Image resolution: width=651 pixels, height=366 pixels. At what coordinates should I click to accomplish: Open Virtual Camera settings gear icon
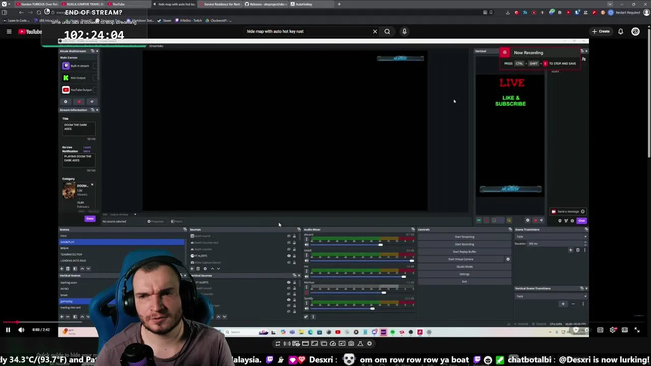tap(508, 259)
